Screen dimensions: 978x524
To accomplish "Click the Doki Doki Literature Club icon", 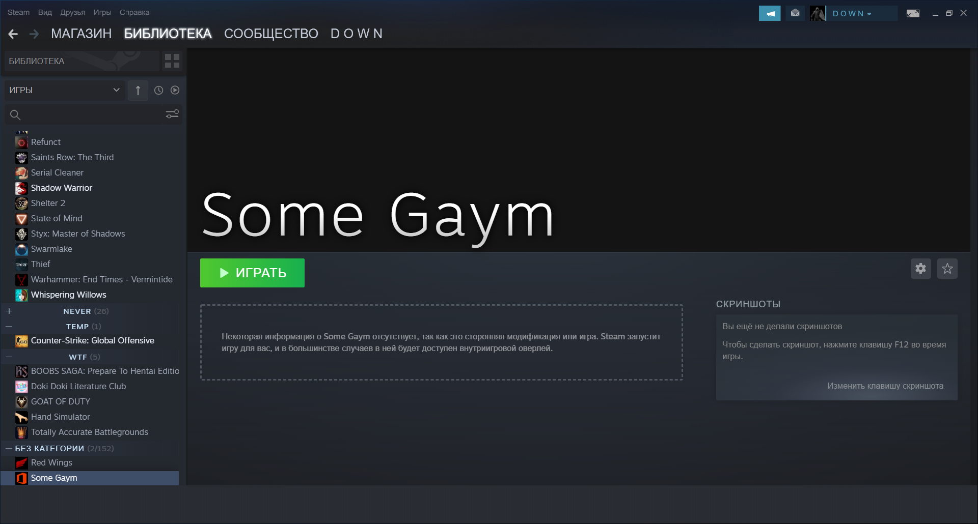I will pyautogui.click(x=21, y=387).
